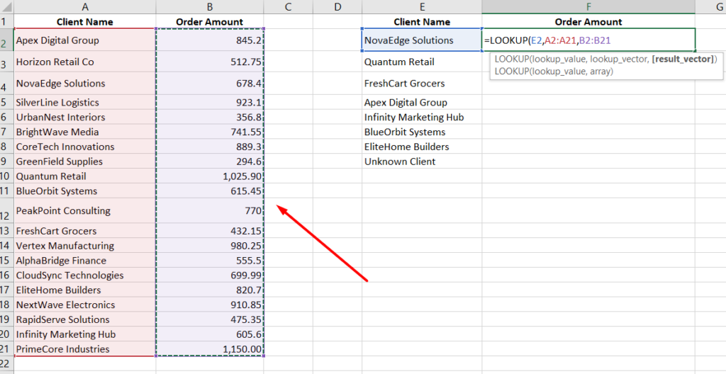726x374 pixels.
Task: Select column A header
Action: point(85,6)
